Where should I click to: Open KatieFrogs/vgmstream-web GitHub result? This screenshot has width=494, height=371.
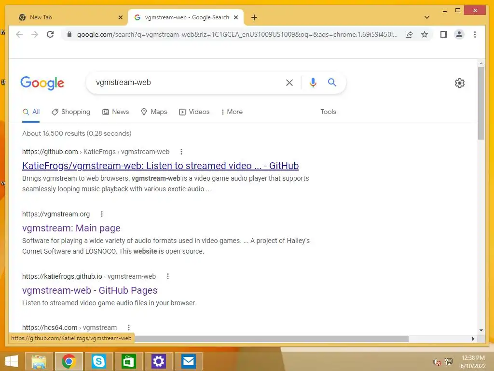click(160, 166)
